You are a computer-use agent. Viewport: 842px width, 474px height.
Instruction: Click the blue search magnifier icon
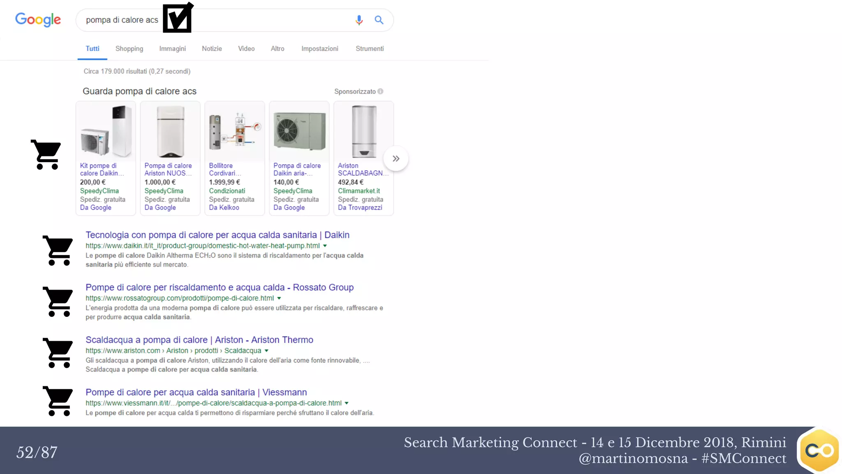tap(379, 20)
